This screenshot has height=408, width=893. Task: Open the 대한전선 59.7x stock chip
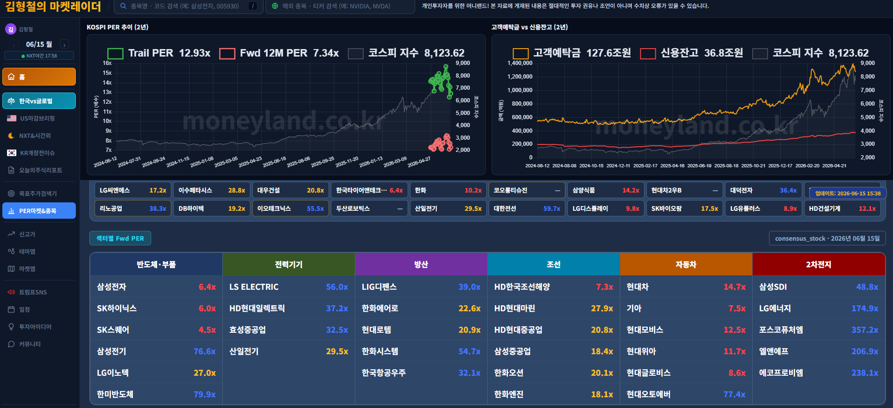527,208
